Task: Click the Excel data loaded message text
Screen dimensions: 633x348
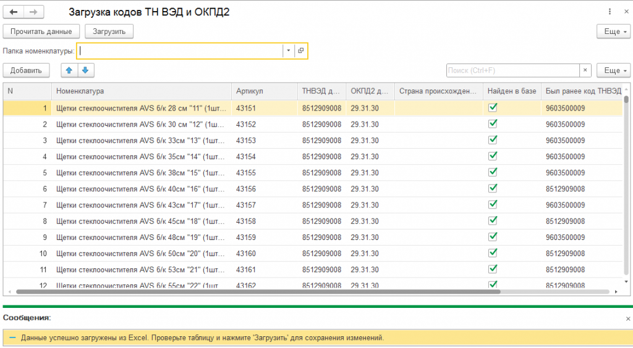Action: (x=202, y=338)
